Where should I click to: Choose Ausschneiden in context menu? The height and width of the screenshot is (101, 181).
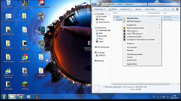(x=142, y=47)
